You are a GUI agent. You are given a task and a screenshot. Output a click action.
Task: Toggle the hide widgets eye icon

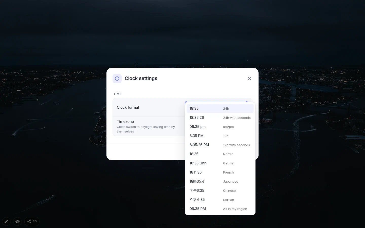click(x=17, y=221)
